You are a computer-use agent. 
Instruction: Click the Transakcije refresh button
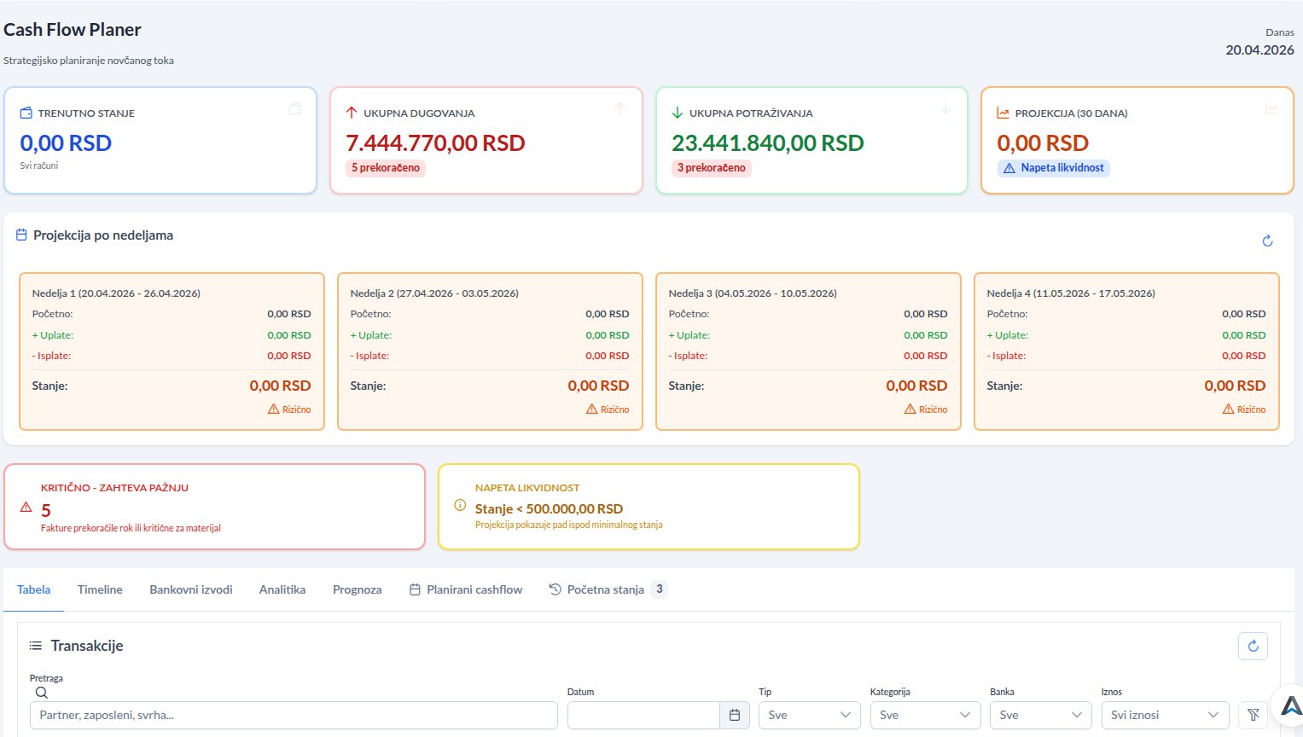point(1253,646)
